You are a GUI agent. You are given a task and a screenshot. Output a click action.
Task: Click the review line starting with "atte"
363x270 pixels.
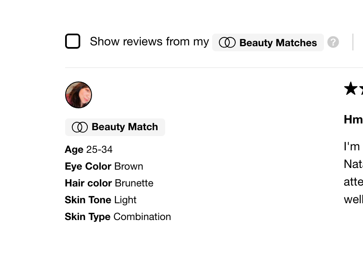(353, 181)
